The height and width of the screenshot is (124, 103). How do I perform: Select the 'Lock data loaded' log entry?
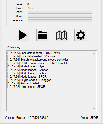(31, 56)
